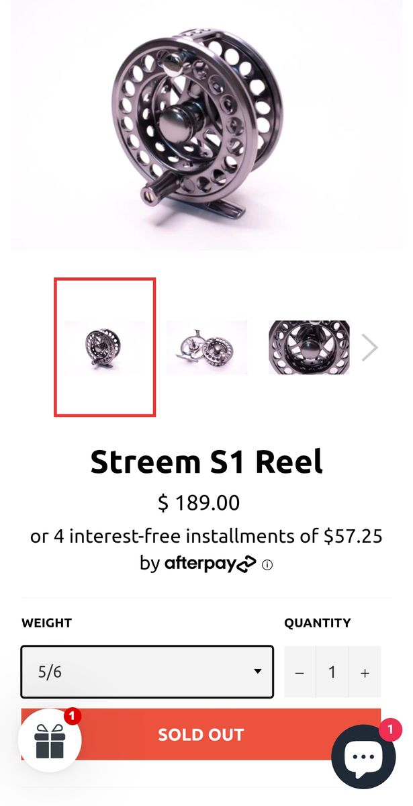Increase quantity with plus button
Screen dimensions: 413x806
point(365,672)
